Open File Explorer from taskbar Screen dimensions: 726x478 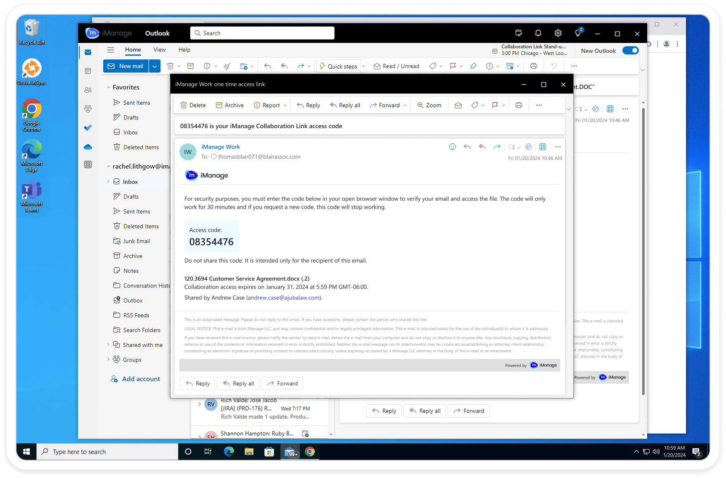click(249, 452)
